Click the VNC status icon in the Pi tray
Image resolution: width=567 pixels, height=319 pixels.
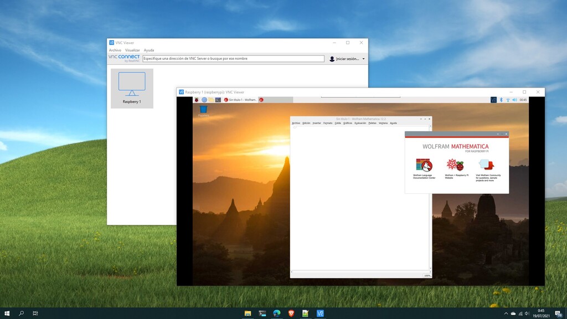(x=492, y=100)
